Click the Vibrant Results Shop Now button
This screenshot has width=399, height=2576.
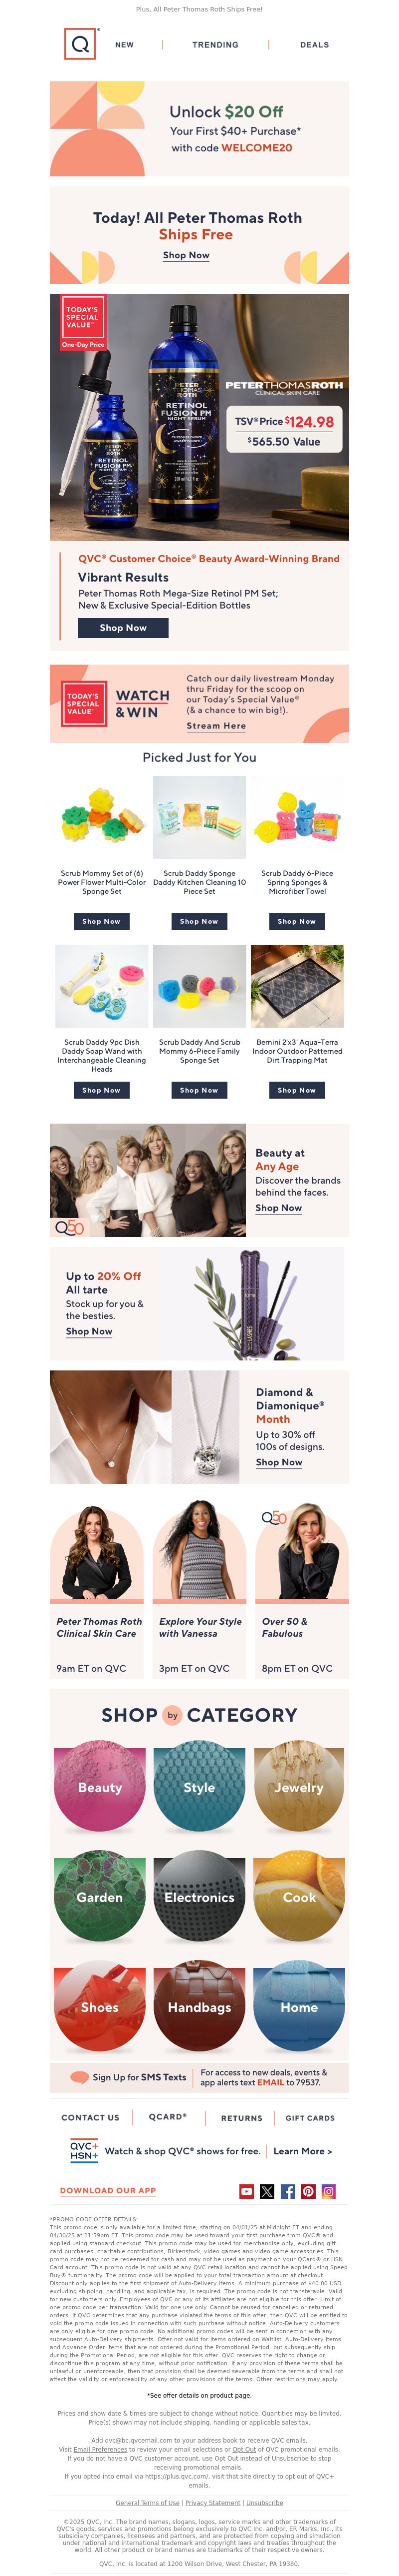click(123, 628)
